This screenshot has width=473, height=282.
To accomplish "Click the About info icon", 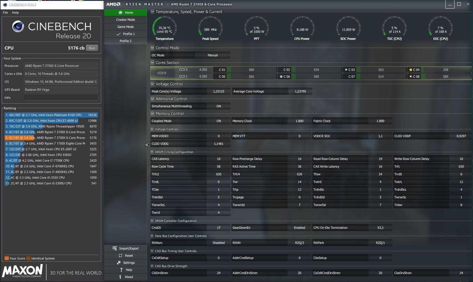I will pyautogui.click(x=120, y=277).
